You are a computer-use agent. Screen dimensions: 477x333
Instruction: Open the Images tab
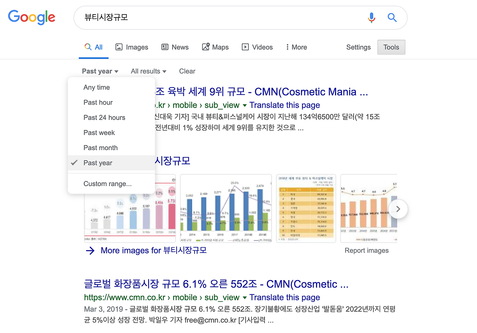click(132, 47)
